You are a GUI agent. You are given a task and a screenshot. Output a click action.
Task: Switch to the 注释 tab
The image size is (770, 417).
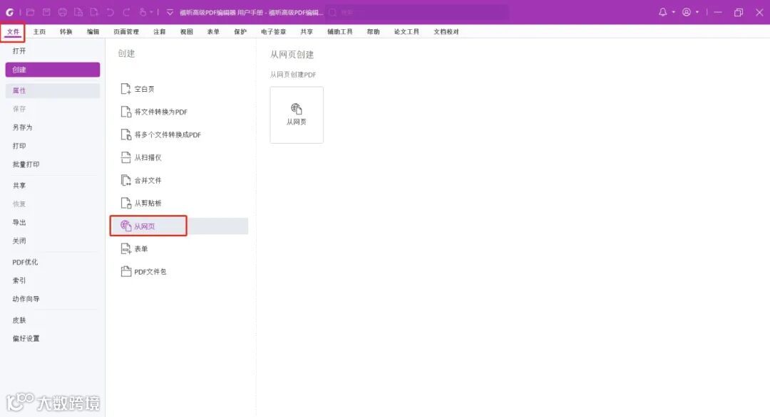(160, 32)
